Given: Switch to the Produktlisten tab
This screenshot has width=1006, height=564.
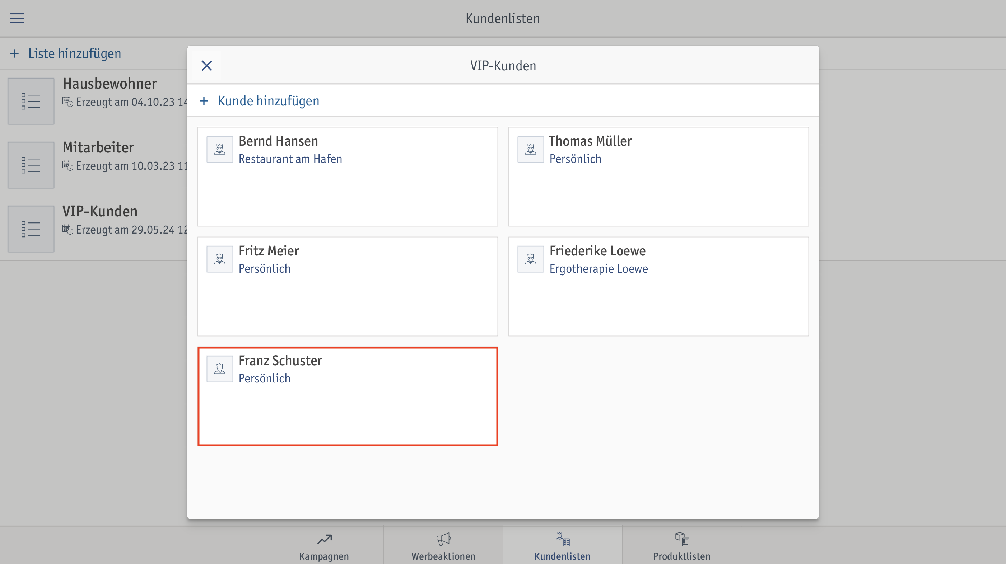Looking at the screenshot, I should 682,546.
